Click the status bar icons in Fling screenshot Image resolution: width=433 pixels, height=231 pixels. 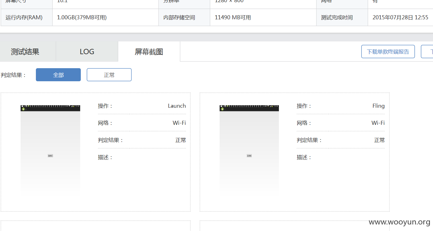(249, 106)
